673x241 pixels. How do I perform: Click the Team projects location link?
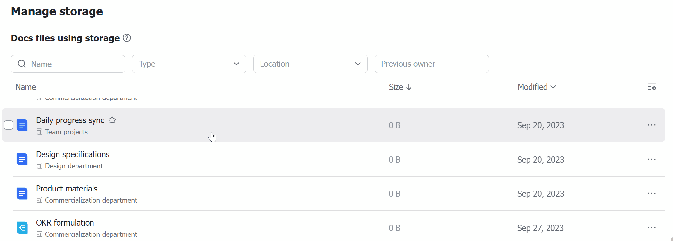tap(66, 132)
